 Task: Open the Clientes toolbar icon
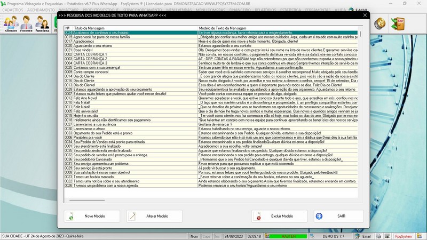pyautogui.click(x=11, y=23)
